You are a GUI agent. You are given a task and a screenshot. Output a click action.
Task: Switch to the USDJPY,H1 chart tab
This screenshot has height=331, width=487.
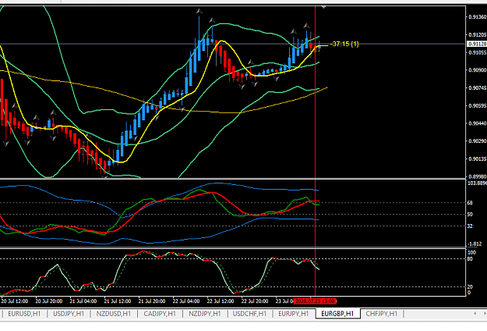(69, 314)
